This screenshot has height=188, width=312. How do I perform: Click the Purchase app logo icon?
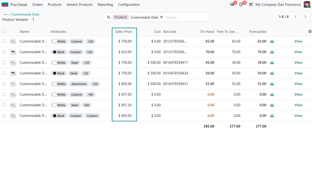[x=5, y=4]
